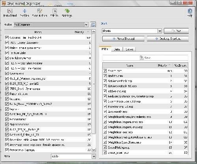Switch to the Saves tab
Image resolution: width=197 pixels, height=164 pixels.
[x=129, y=49]
